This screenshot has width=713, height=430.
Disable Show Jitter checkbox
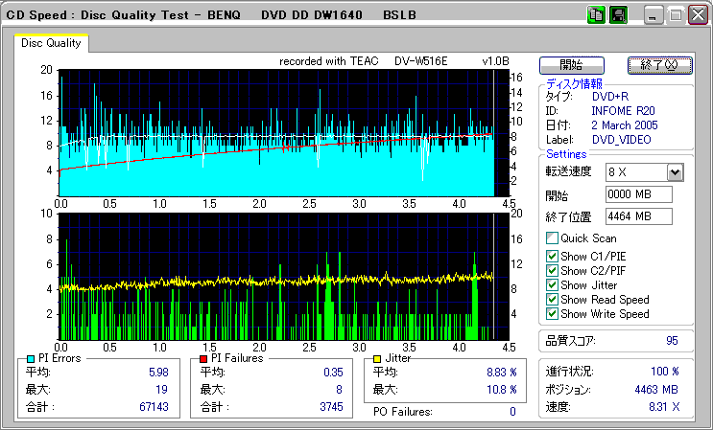click(552, 284)
